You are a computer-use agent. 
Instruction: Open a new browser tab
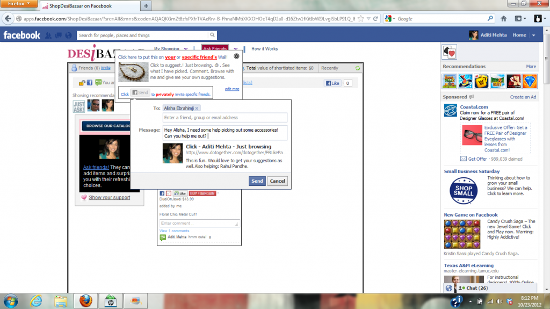(x=146, y=6)
